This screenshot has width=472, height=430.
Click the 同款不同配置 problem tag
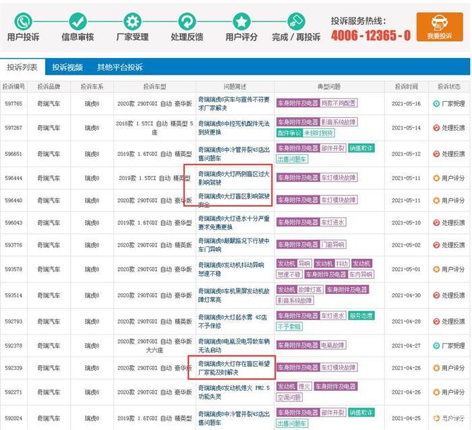pos(338,103)
